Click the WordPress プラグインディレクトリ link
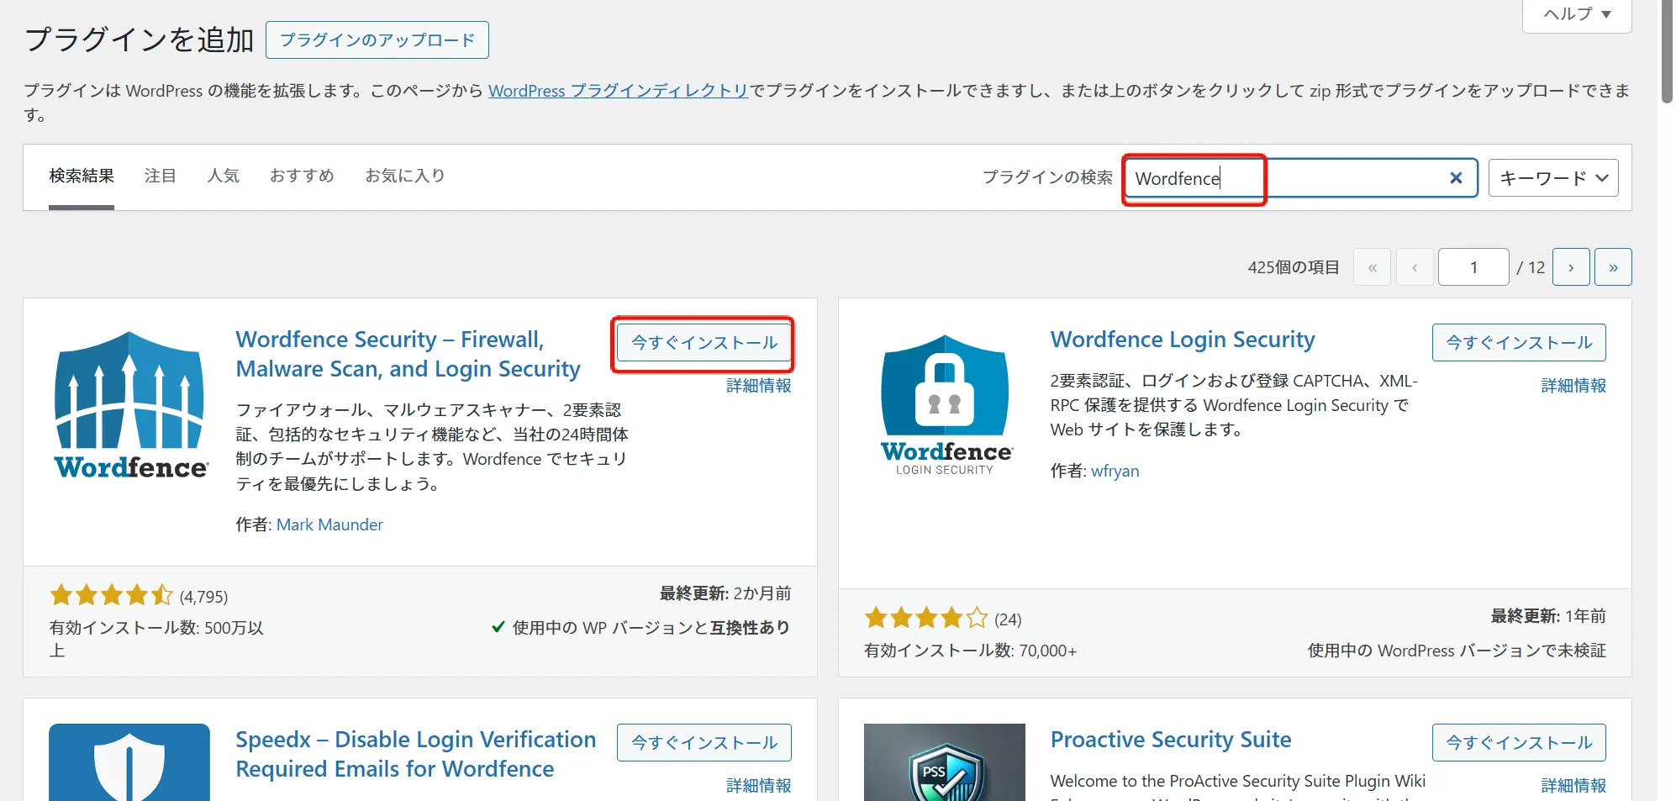The height and width of the screenshot is (801, 1676). point(618,91)
